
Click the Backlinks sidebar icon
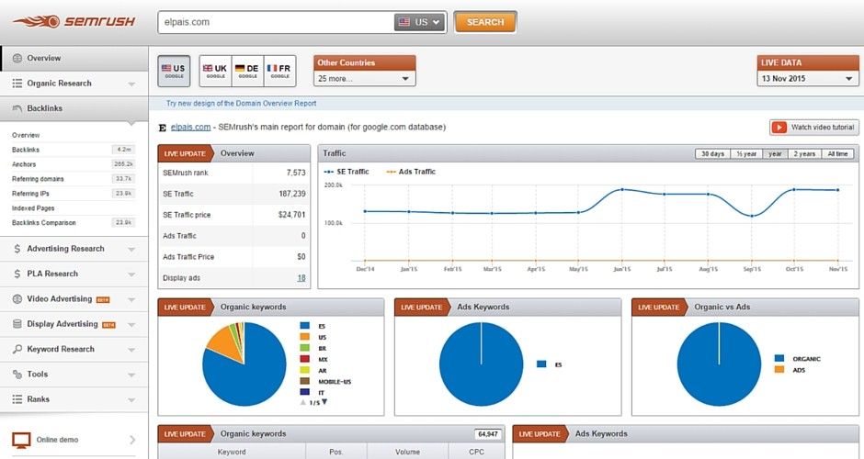pos(17,108)
